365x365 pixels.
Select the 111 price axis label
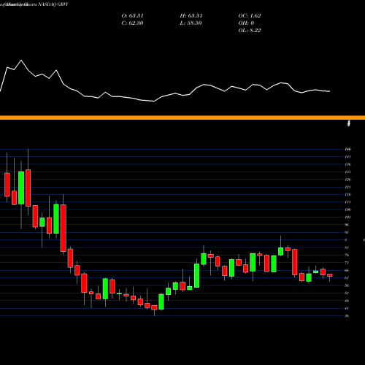pyautogui.click(x=347, y=202)
